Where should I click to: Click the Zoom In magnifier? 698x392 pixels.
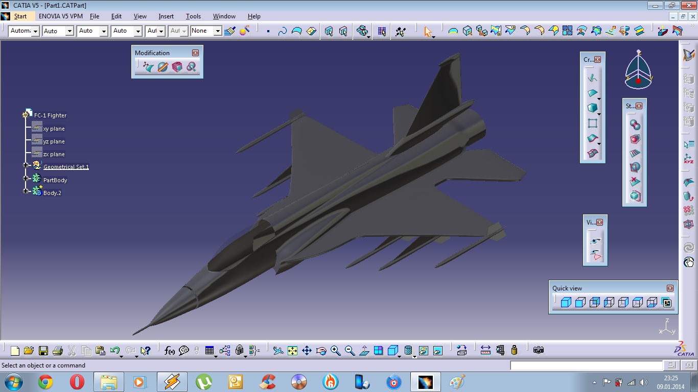tap(335, 351)
